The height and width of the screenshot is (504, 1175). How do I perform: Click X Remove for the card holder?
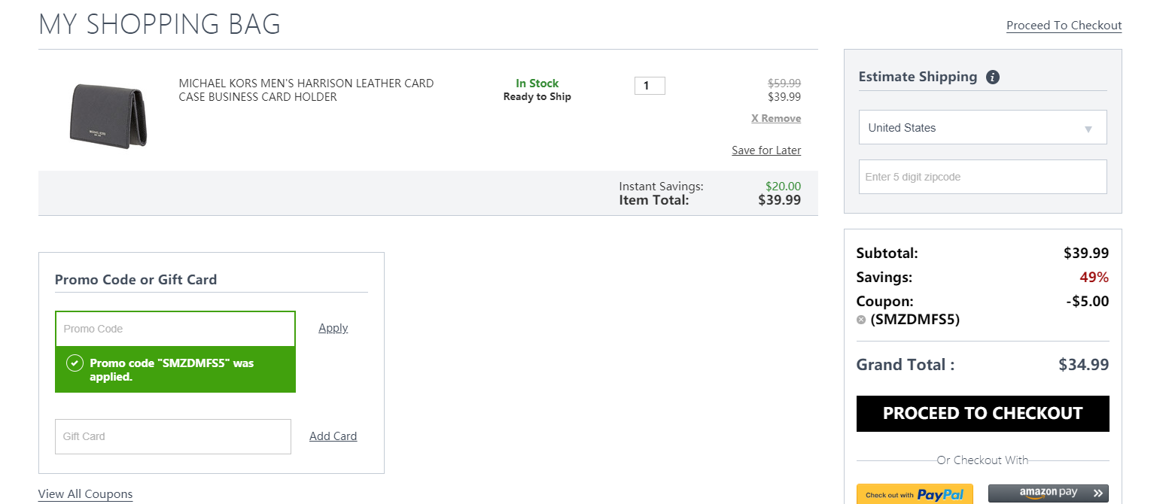point(776,118)
